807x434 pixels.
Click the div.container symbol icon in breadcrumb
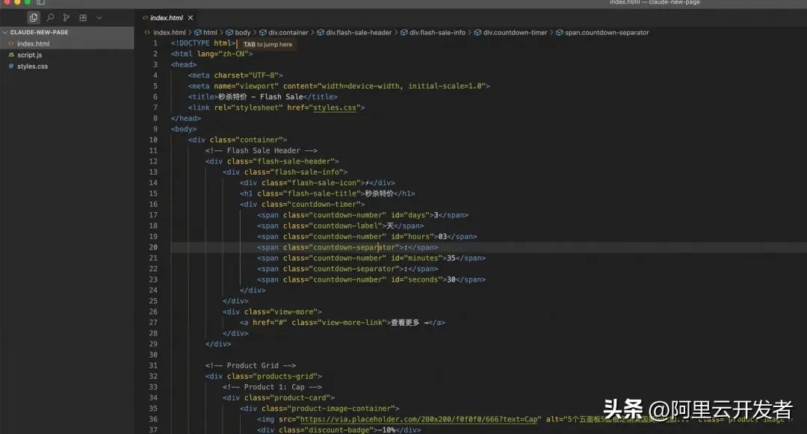click(x=263, y=32)
